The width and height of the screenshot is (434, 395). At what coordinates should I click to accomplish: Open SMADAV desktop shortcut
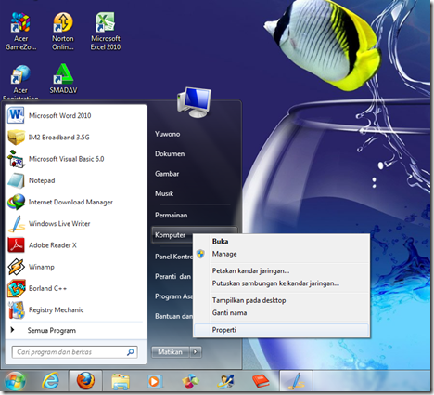[63, 79]
